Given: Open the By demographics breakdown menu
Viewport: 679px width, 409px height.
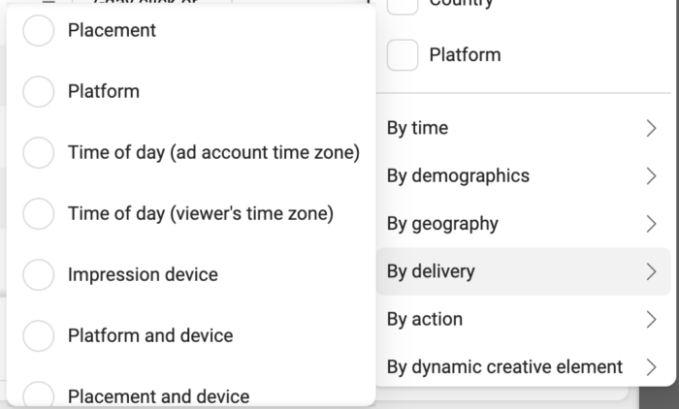Looking at the screenshot, I should point(523,175).
